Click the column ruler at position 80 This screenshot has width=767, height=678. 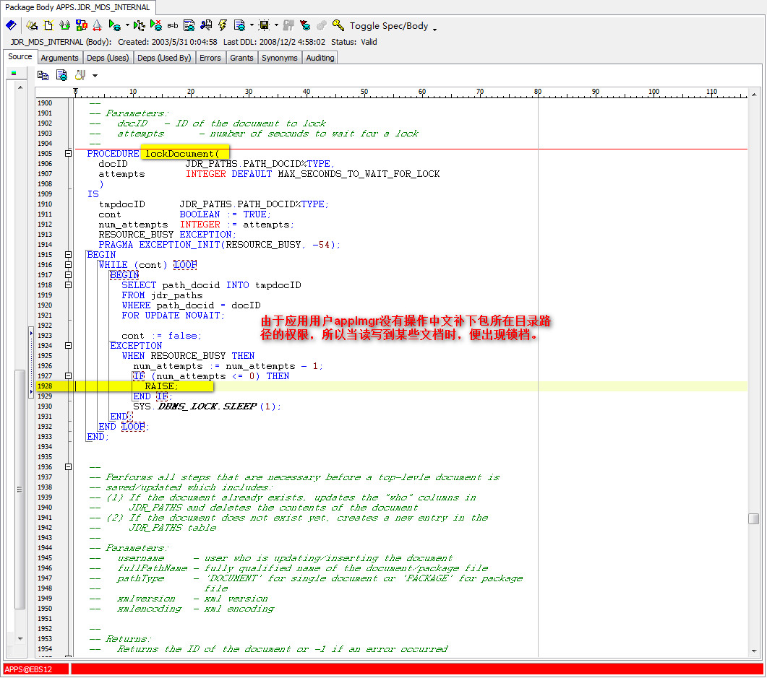click(538, 93)
